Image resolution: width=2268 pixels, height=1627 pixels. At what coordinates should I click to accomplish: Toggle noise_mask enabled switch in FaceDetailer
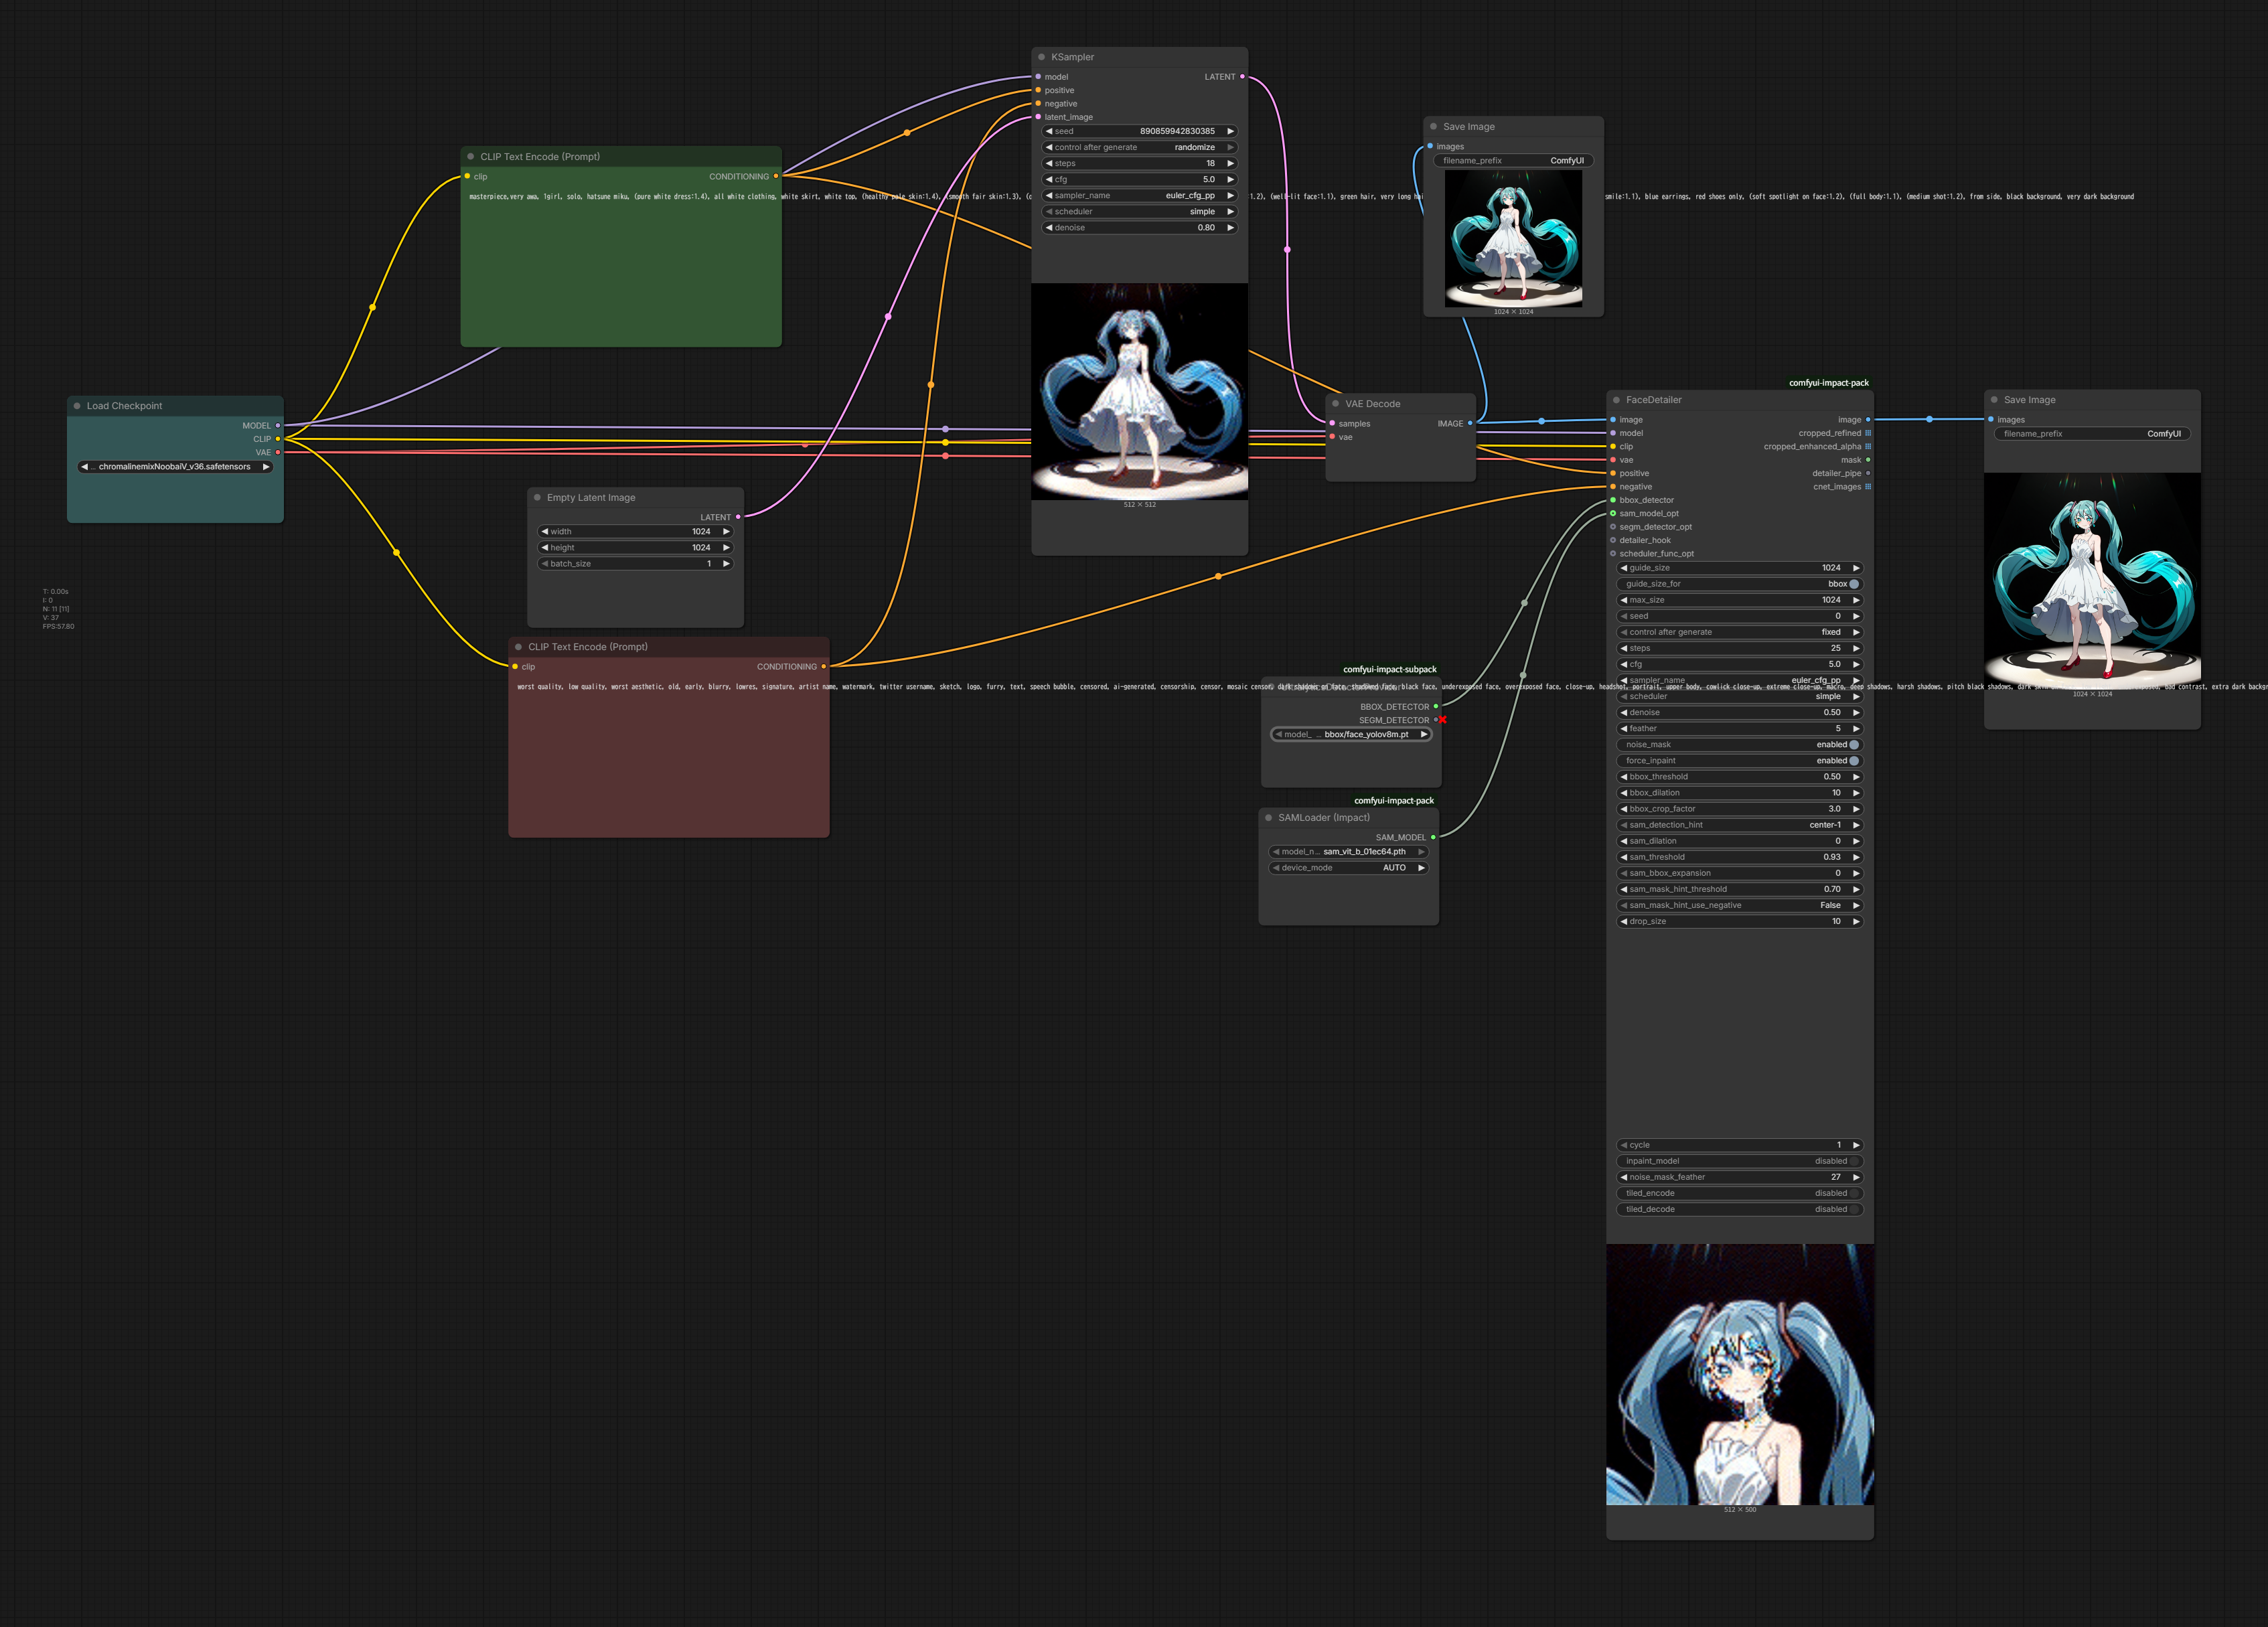coord(1853,745)
